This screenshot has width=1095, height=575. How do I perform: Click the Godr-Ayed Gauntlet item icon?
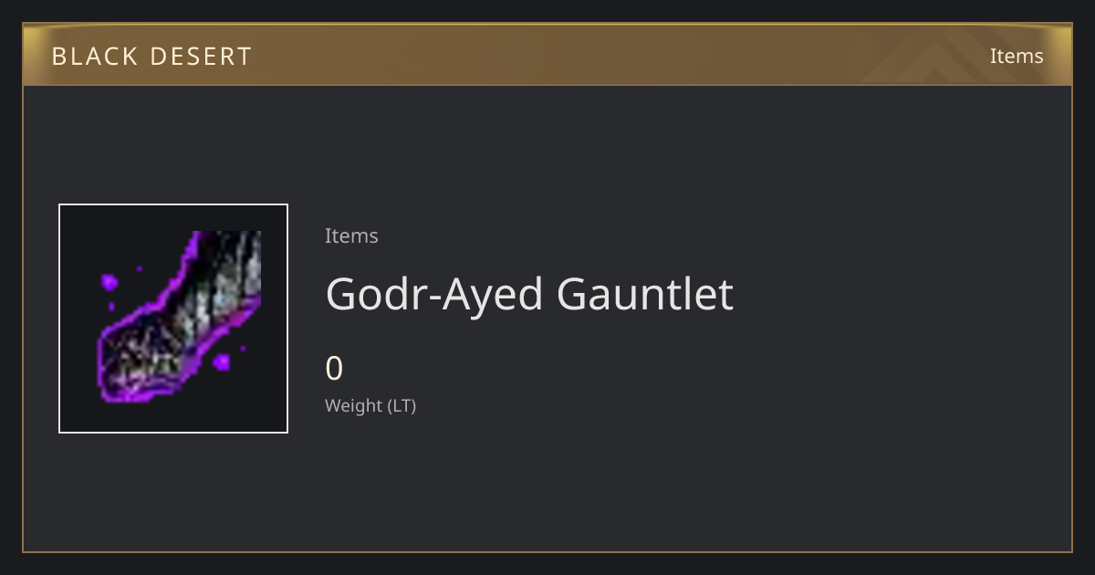point(180,318)
